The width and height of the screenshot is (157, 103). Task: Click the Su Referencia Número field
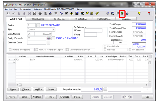click(93, 31)
